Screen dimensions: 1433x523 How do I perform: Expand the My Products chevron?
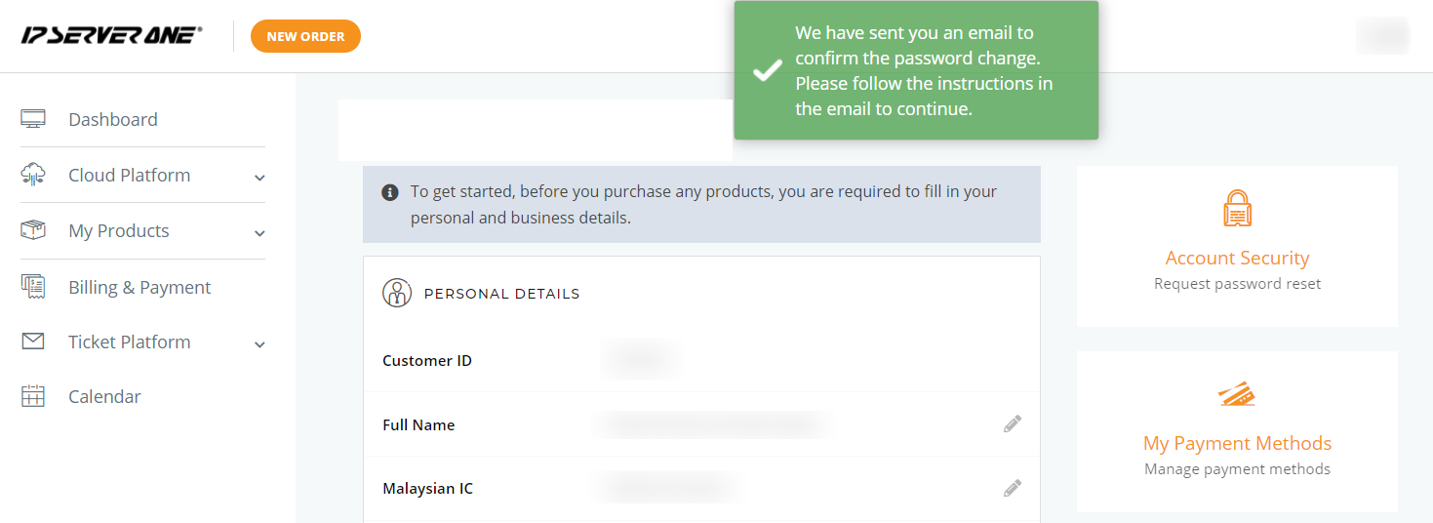pos(259,233)
